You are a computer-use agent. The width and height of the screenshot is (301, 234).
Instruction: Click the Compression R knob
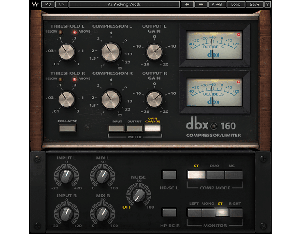click(110, 100)
